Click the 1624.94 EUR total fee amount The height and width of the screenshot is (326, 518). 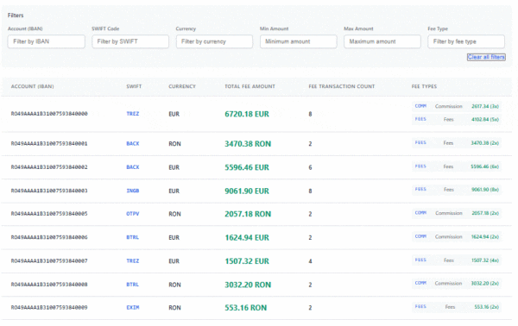[x=247, y=237]
